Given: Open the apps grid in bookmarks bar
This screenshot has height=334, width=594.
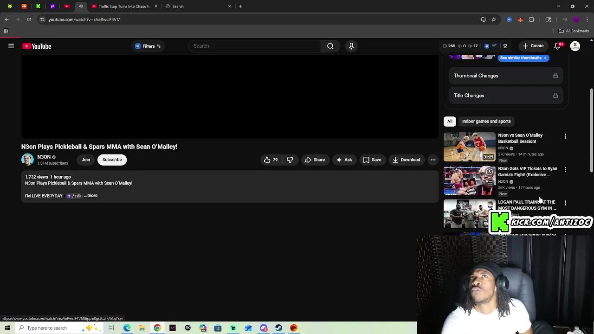Looking at the screenshot, I should tap(6, 31).
